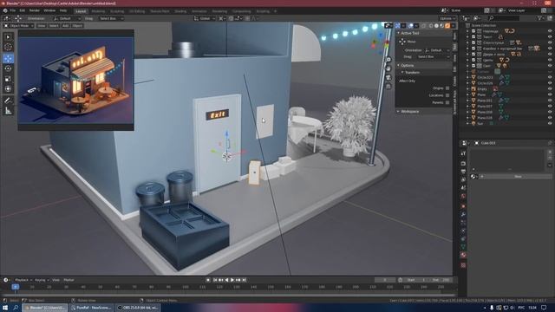Screen dimensions: 555x312
Task: Open PureRef from the Windows taskbar
Action: tap(91, 308)
